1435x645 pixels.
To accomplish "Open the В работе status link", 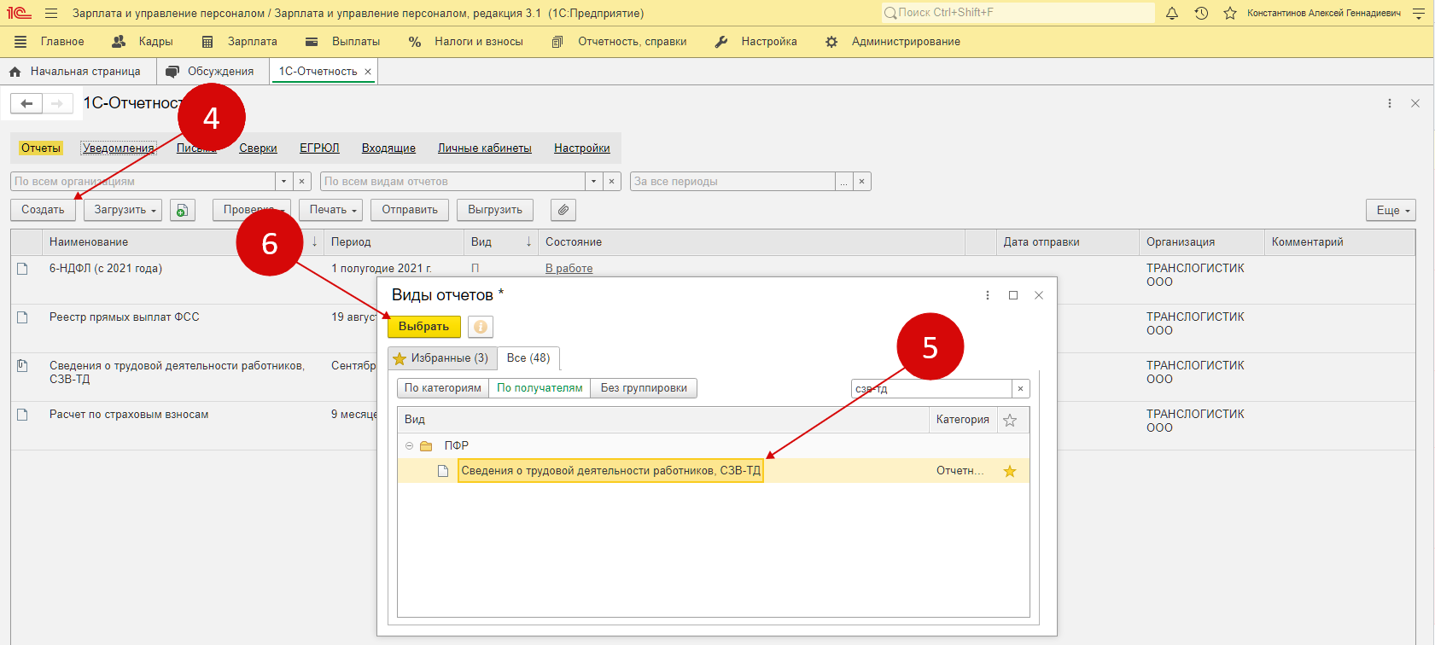I will pyautogui.click(x=569, y=269).
